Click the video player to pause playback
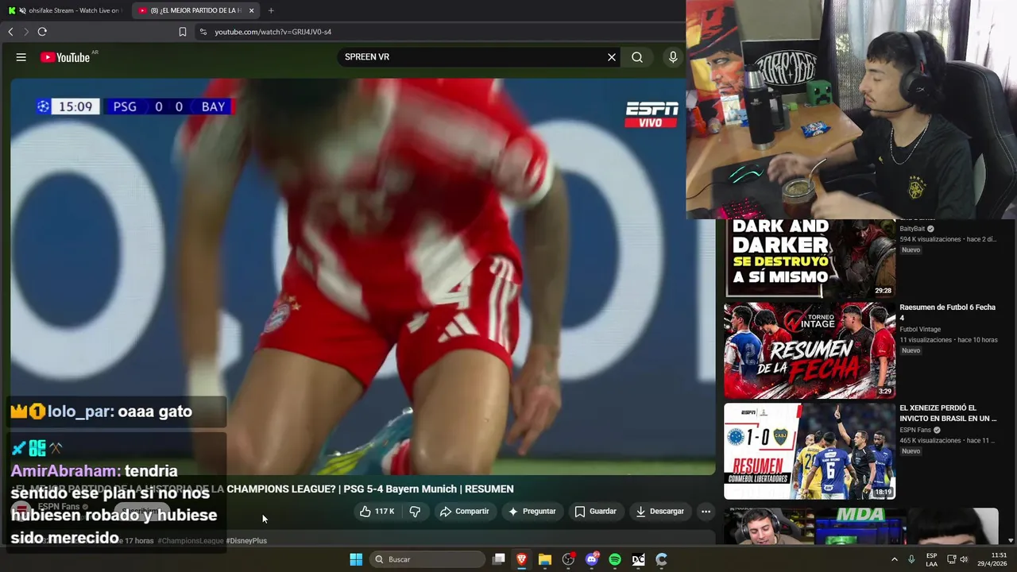1017x572 pixels. (x=363, y=276)
